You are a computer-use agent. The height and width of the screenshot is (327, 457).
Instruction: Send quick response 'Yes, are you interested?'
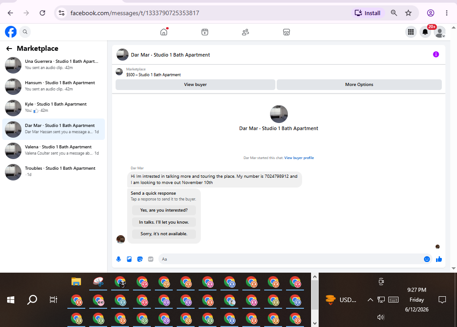pos(164,210)
